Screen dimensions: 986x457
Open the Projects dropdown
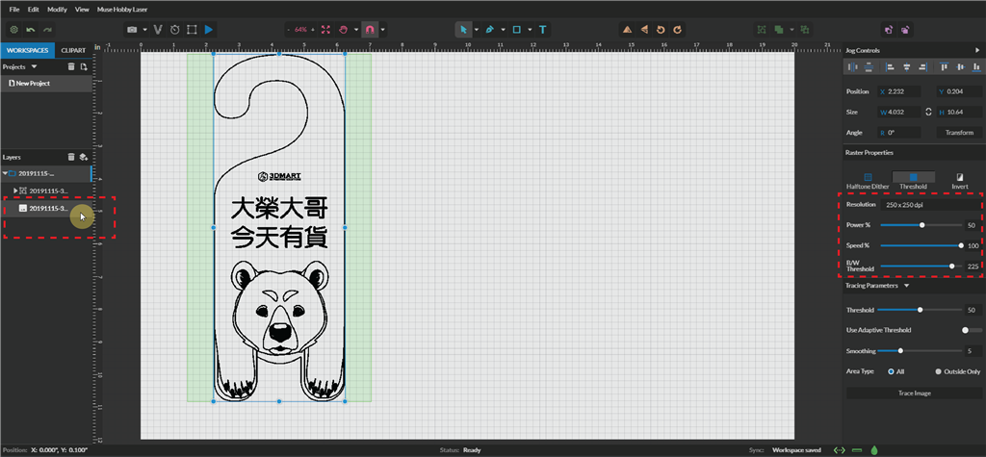35,67
